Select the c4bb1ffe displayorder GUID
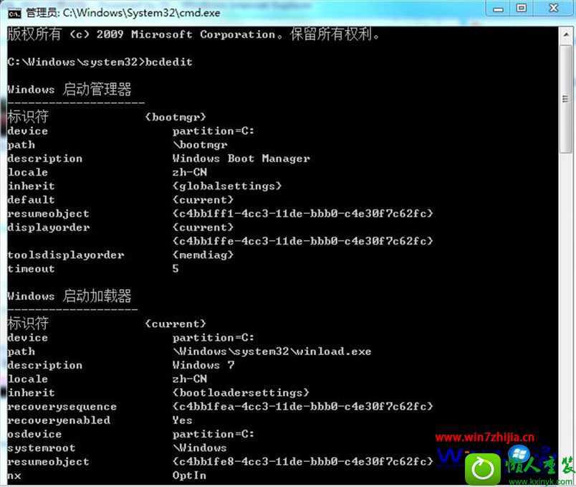Image resolution: width=576 pixels, height=487 pixels. pos(303,241)
